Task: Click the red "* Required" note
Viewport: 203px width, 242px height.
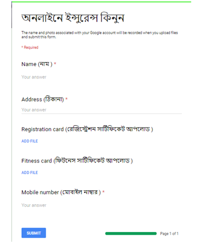Action: click(x=30, y=47)
